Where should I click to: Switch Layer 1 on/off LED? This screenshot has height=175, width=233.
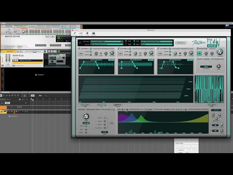[x=91, y=48]
